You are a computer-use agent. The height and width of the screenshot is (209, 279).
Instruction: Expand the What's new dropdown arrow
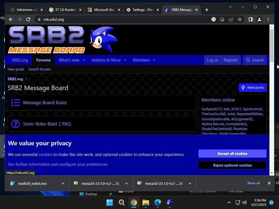(84, 60)
